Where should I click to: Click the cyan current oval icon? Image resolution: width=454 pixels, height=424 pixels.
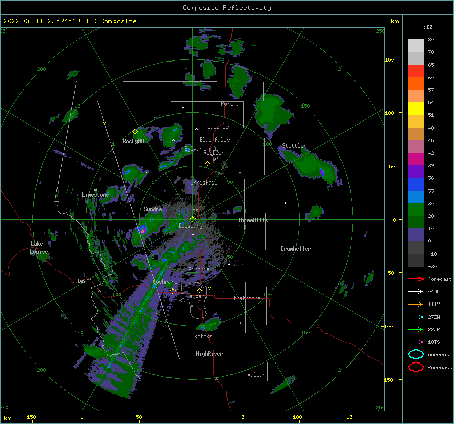(416, 354)
